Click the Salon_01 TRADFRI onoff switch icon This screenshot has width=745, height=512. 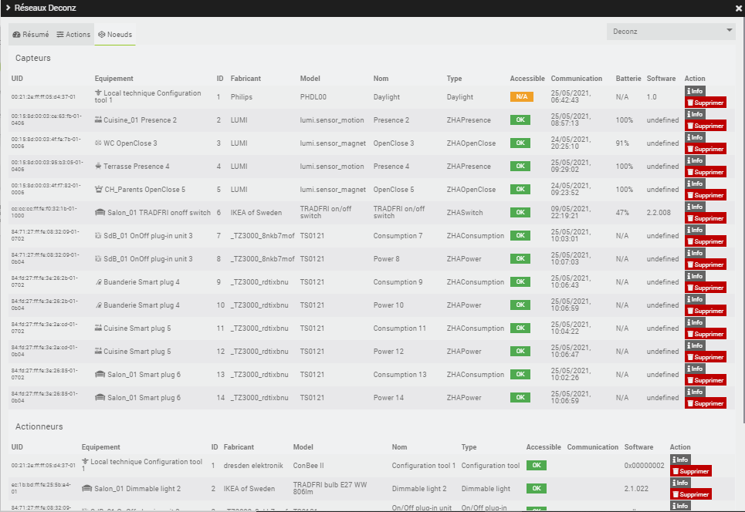100,213
